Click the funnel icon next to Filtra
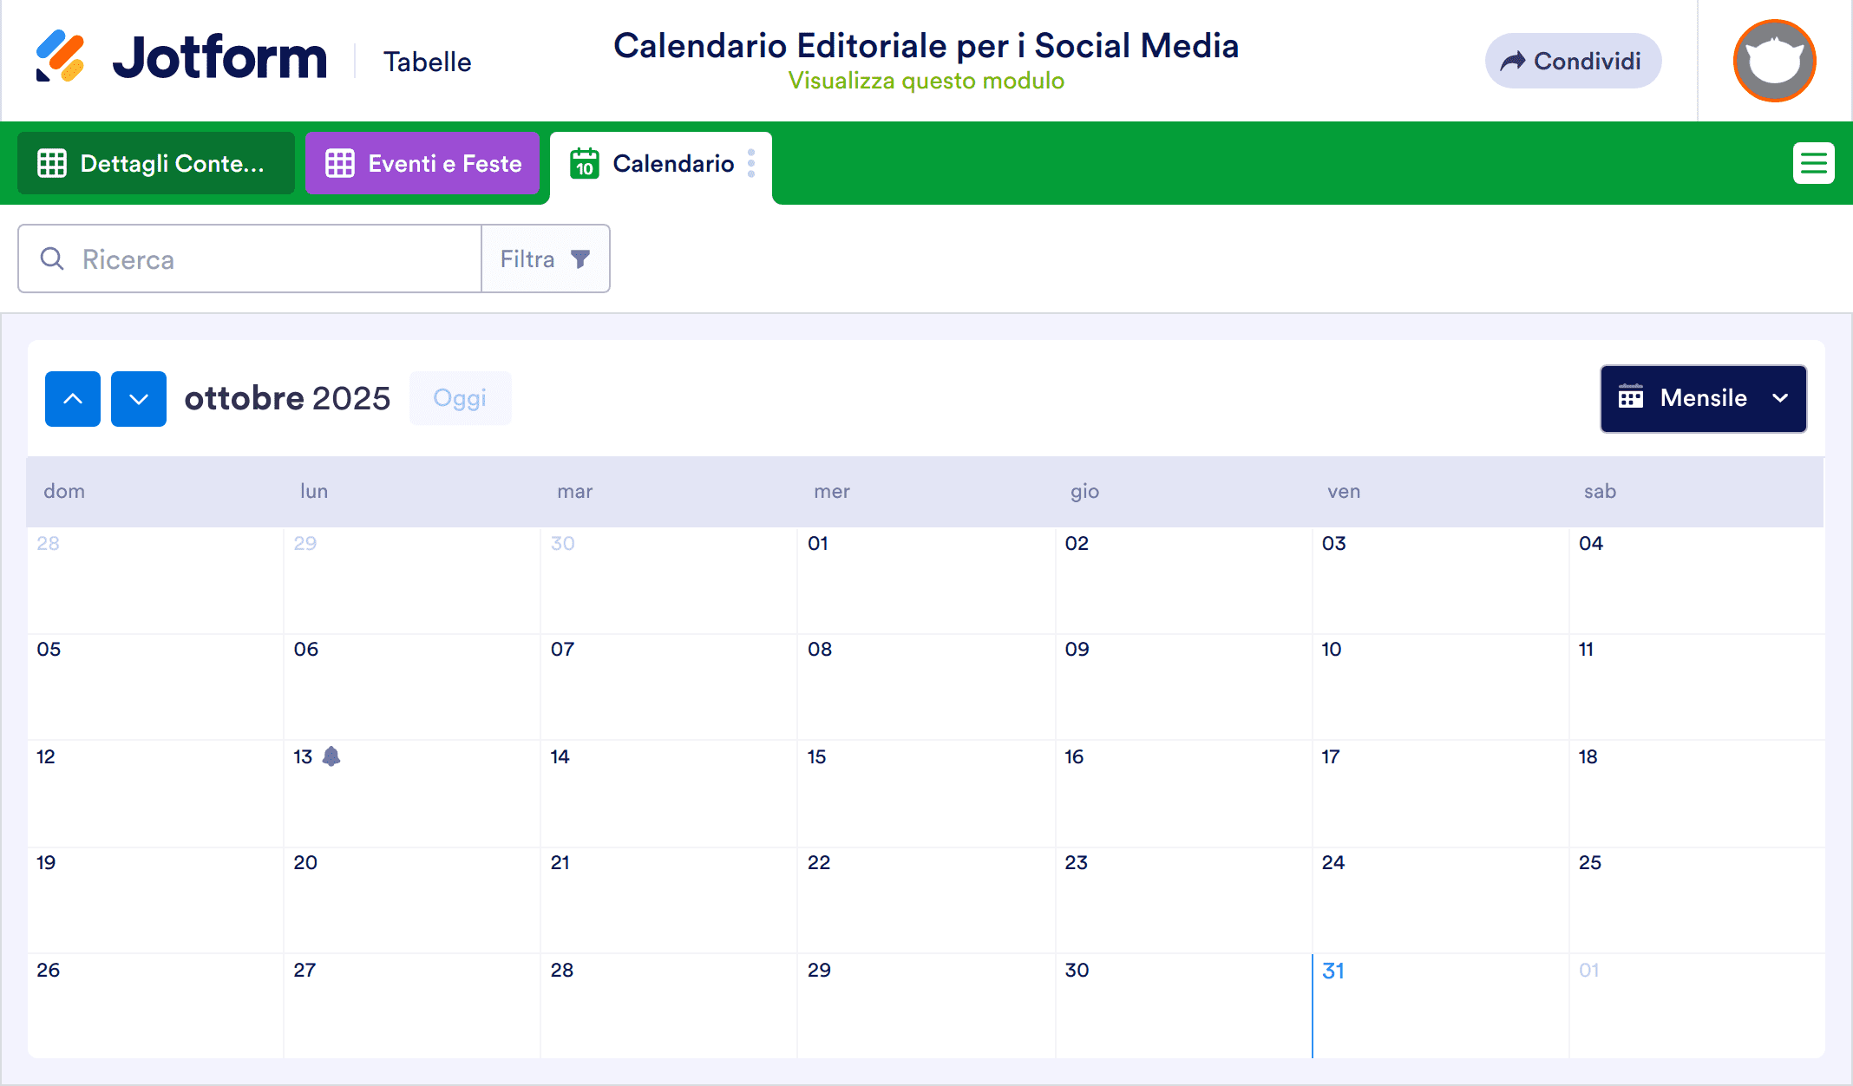The image size is (1853, 1086). click(x=579, y=258)
